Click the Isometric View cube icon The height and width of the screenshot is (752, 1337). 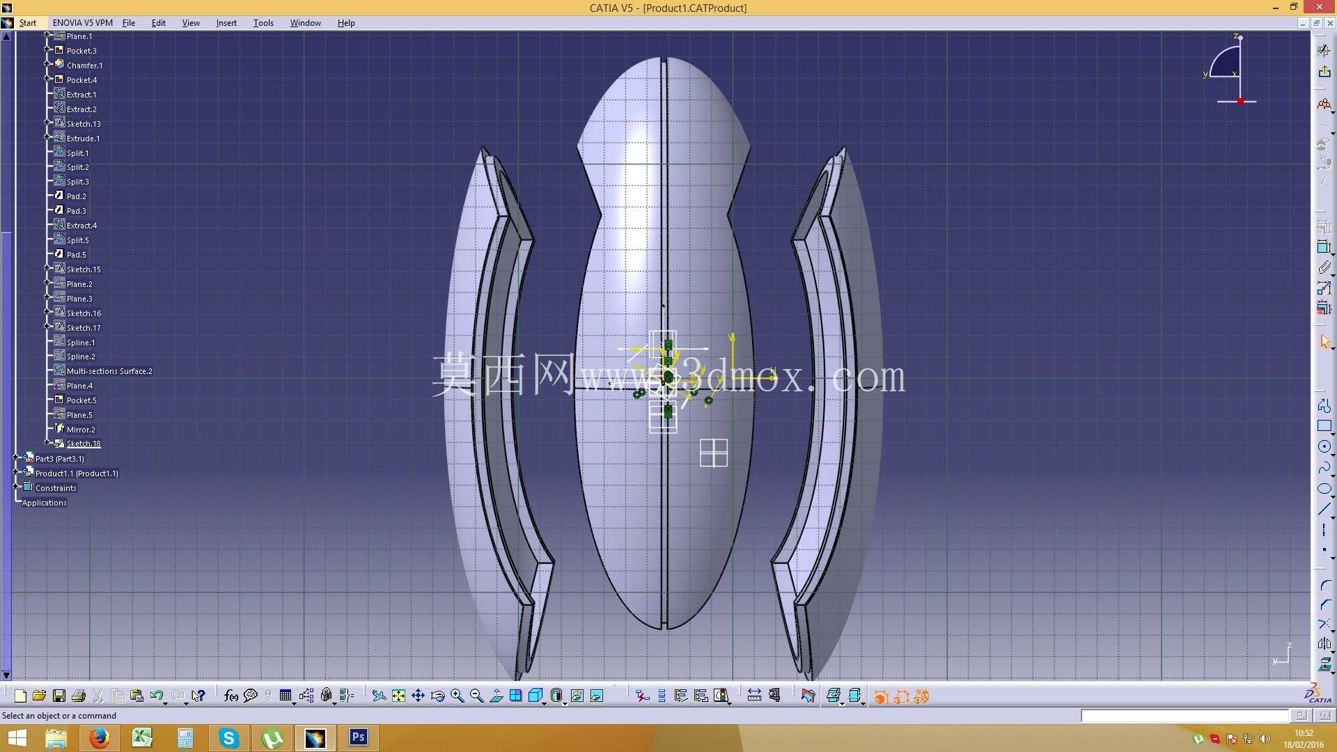pos(535,696)
